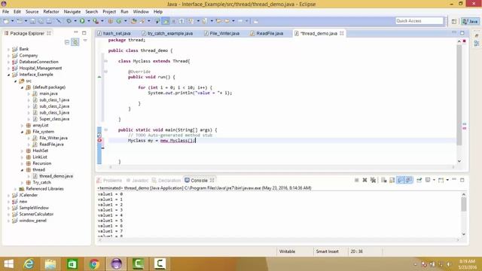
Task: Switch to the Declaration view tab
Action: (166, 181)
